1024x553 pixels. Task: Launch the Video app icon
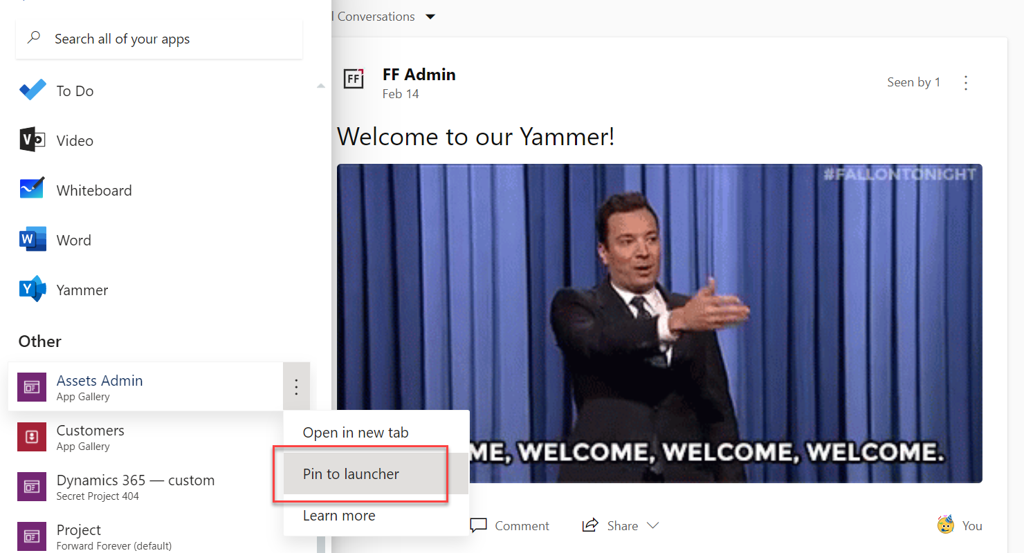(x=33, y=140)
